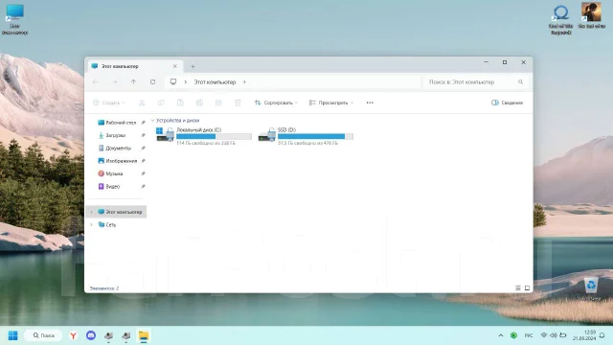
Task: Click the Delete trash icon
Action: tap(238, 103)
